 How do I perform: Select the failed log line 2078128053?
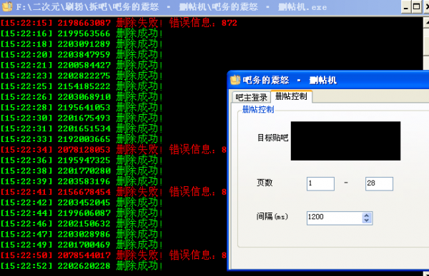pyautogui.click(x=113, y=150)
